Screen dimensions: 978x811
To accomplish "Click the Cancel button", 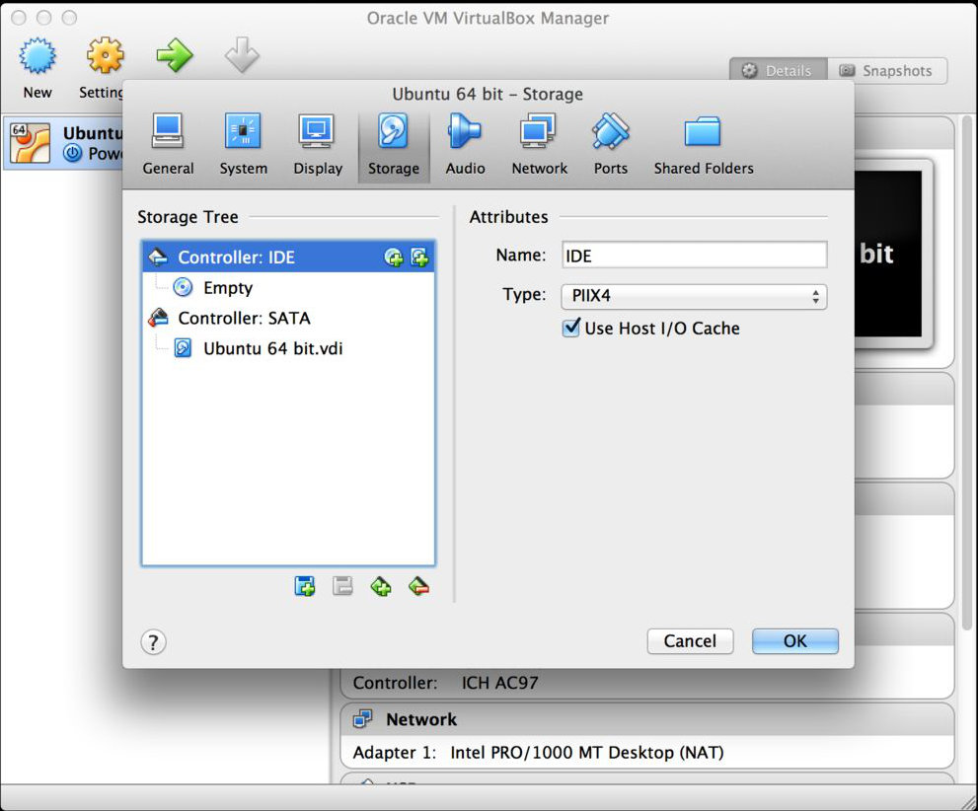I will click(x=690, y=641).
